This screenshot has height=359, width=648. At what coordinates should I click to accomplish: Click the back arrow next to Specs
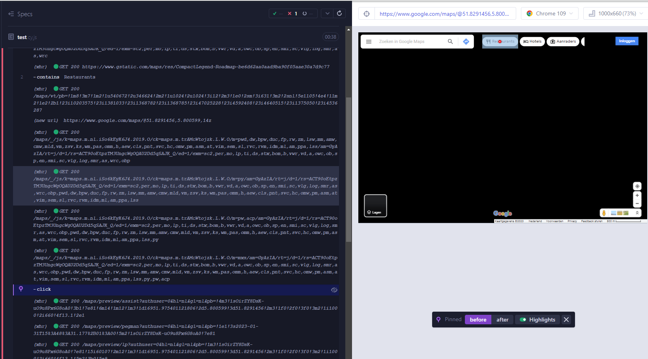click(11, 14)
